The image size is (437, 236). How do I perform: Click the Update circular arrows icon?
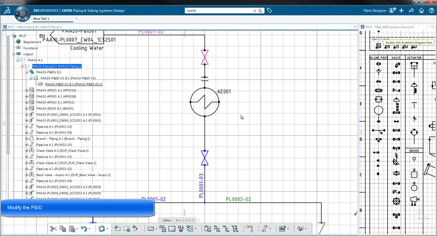click(102, 228)
